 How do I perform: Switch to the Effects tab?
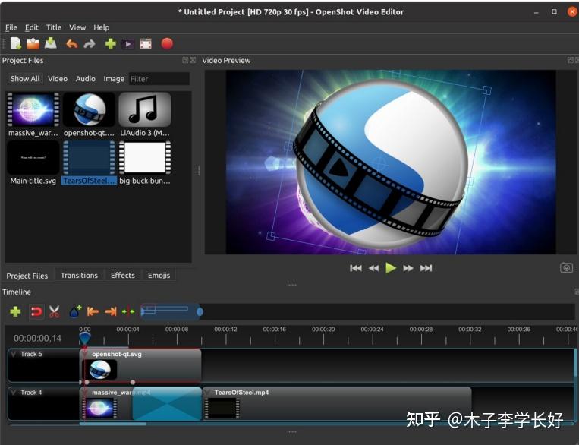[123, 276]
